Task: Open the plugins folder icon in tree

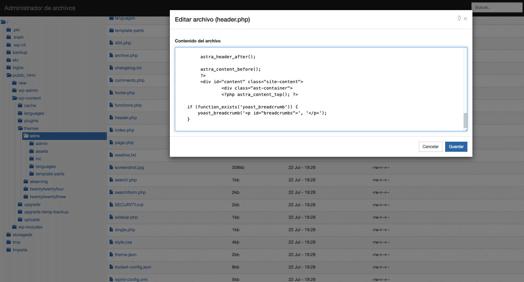Action: [20, 121]
